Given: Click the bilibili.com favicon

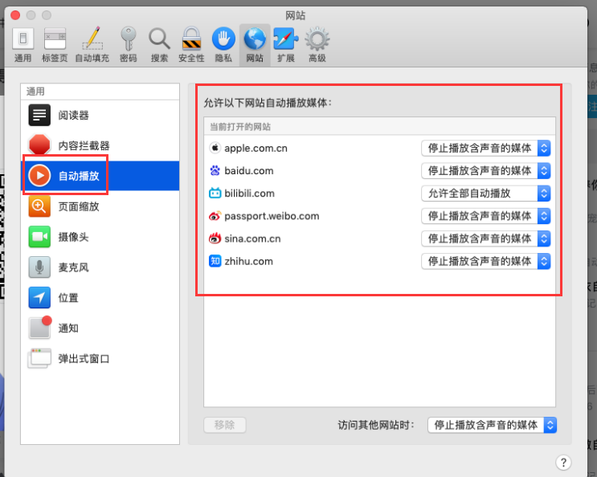Looking at the screenshot, I should coord(215,194).
